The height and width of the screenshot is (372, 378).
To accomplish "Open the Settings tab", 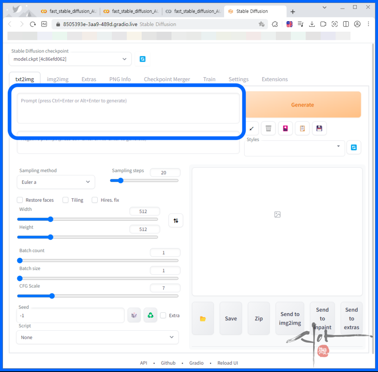I will pos(239,79).
